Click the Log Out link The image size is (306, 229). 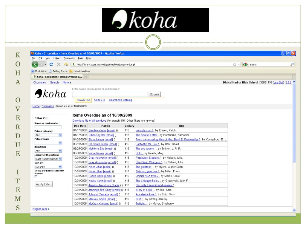278,83
